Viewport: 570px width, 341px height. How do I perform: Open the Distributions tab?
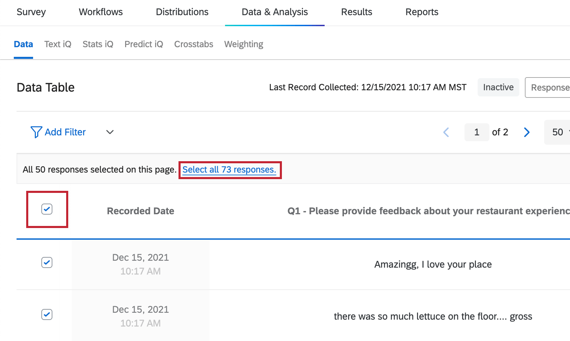[182, 12]
